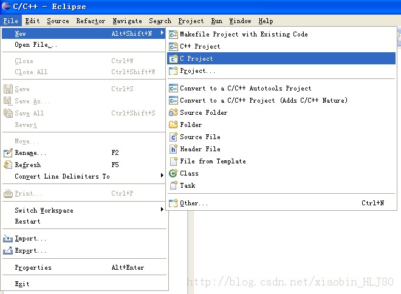Screen dimensions: 401x294
Task: Open the Project menu
Action: [x=191, y=21]
